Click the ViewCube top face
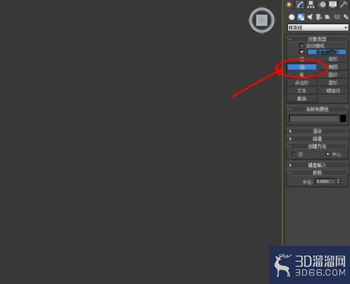The height and width of the screenshot is (284, 350). click(x=262, y=20)
